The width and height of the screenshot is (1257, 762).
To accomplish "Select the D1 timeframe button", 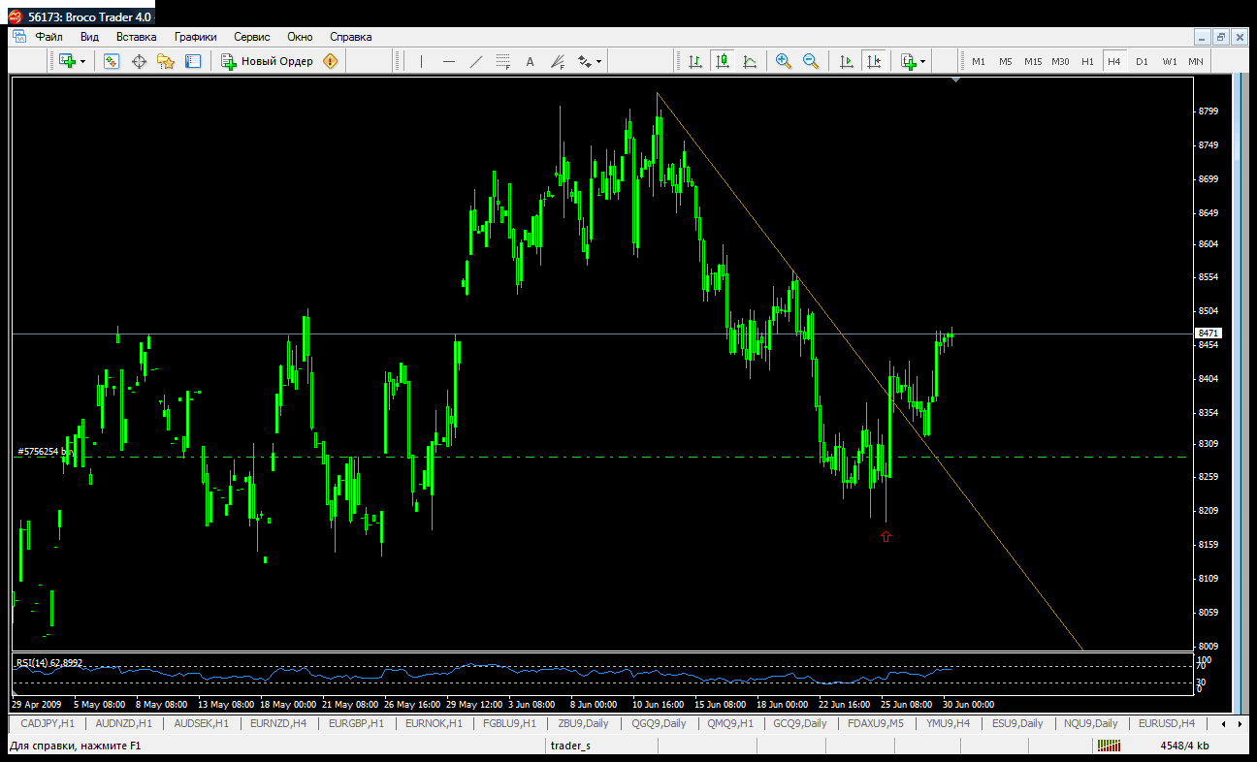I will tap(1142, 61).
